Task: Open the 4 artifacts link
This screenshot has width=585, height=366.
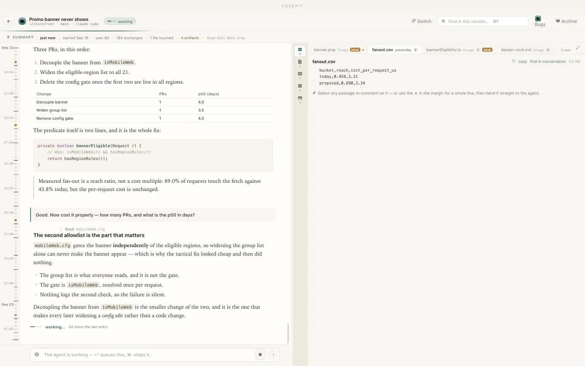Action: pyautogui.click(x=190, y=38)
